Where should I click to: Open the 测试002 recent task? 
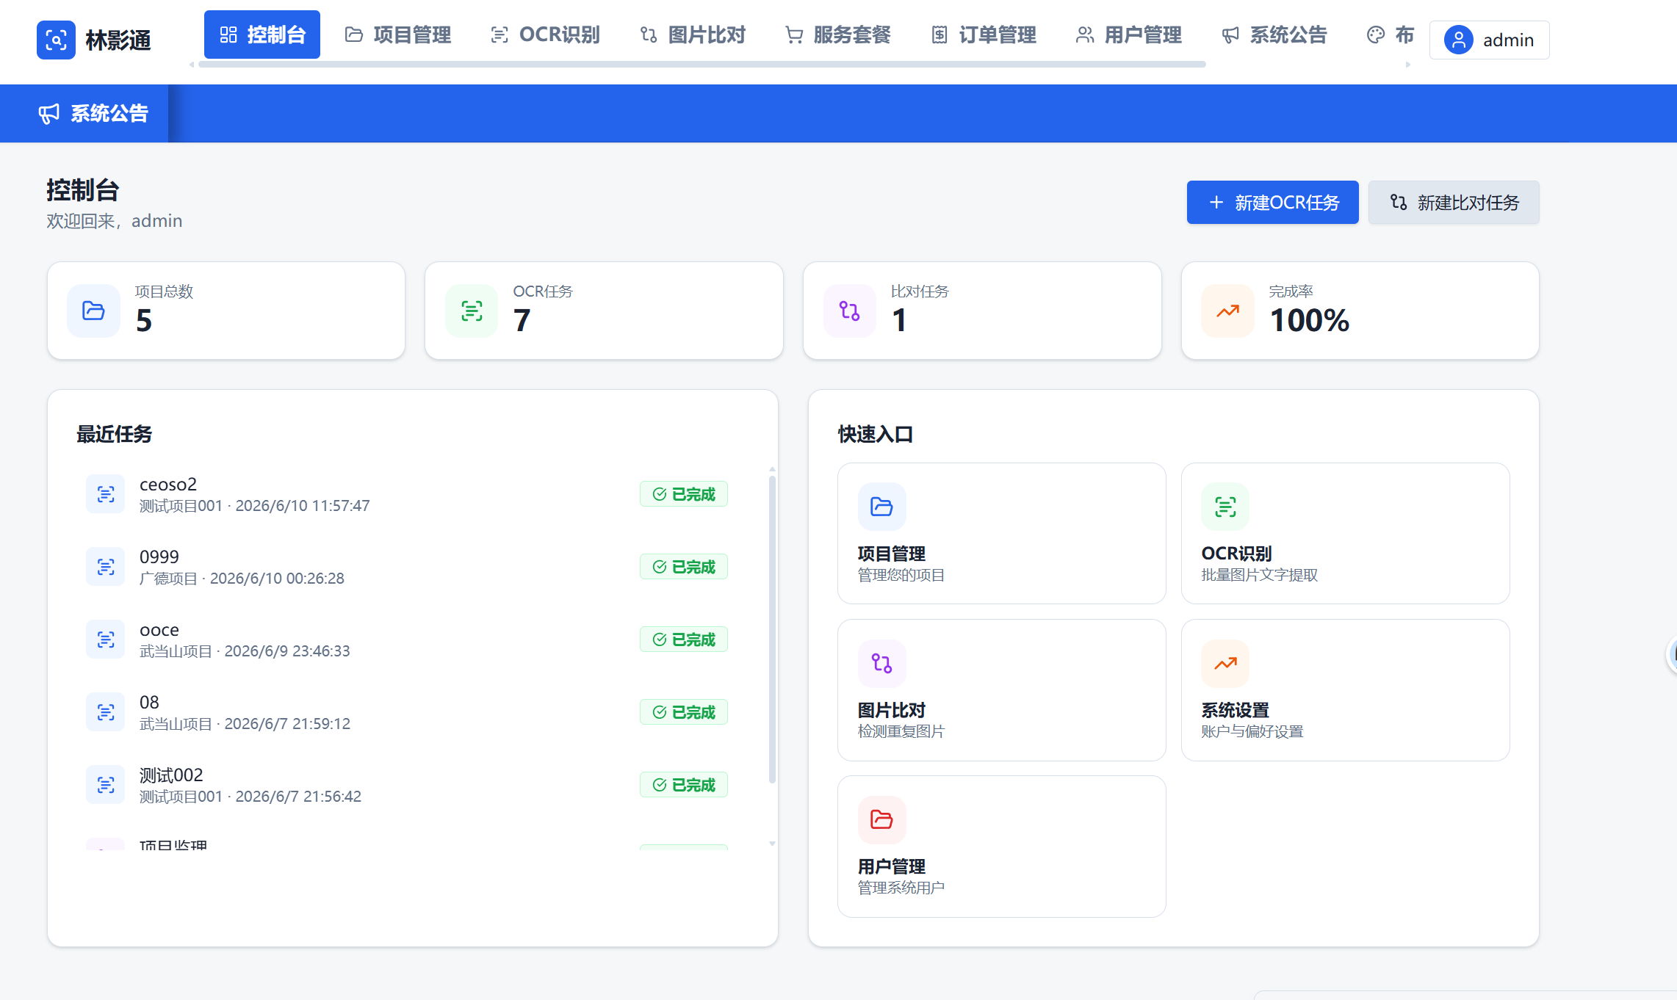407,785
